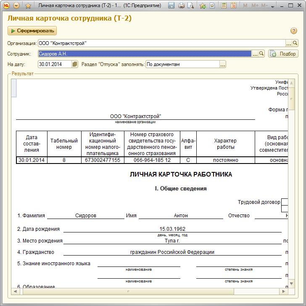Open the calendar icon in title bar
The image size is (306, 306).
click(x=233, y=5)
